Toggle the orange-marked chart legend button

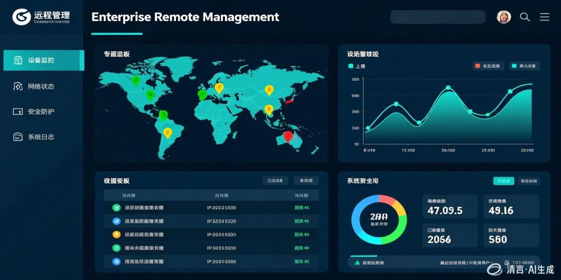[x=489, y=66]
